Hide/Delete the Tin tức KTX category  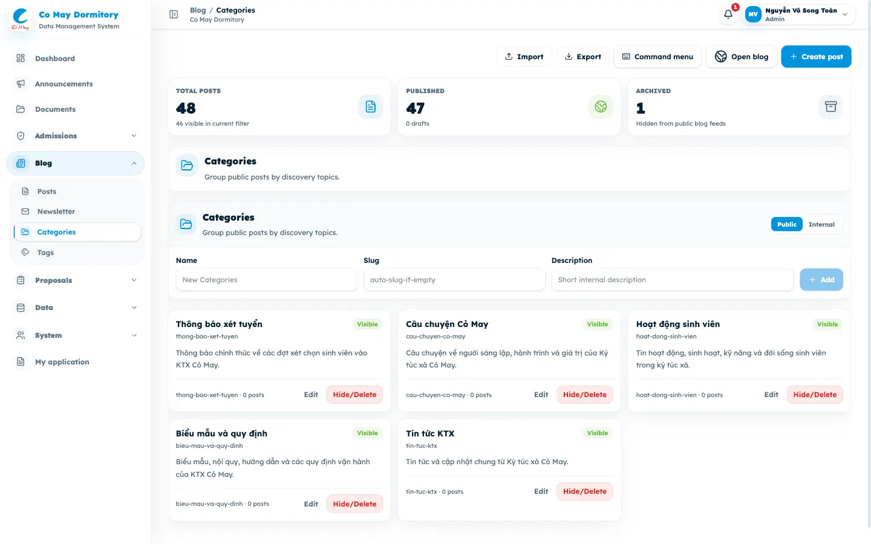[584, 491]
